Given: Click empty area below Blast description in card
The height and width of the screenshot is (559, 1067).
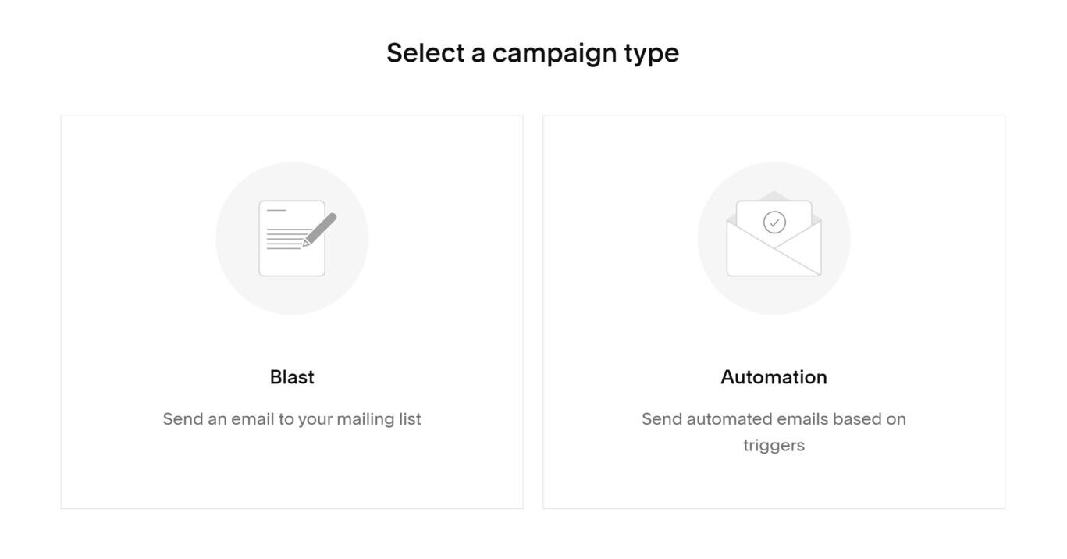Looking at the screenshot, I should pos(292,472).
